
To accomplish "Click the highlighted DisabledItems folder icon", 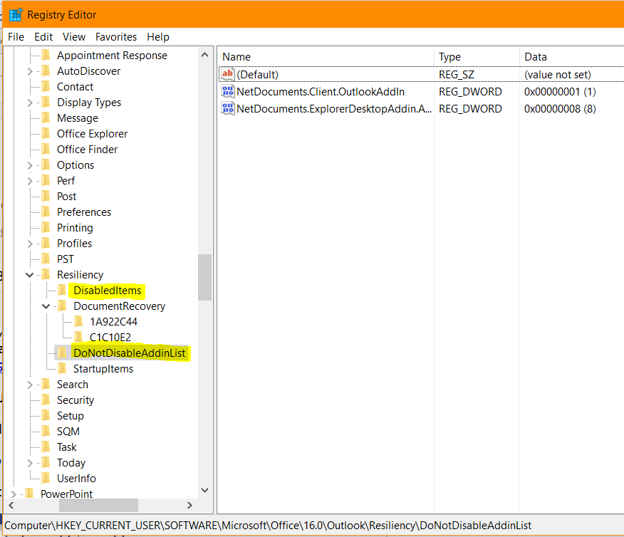I will click(63, 290).
